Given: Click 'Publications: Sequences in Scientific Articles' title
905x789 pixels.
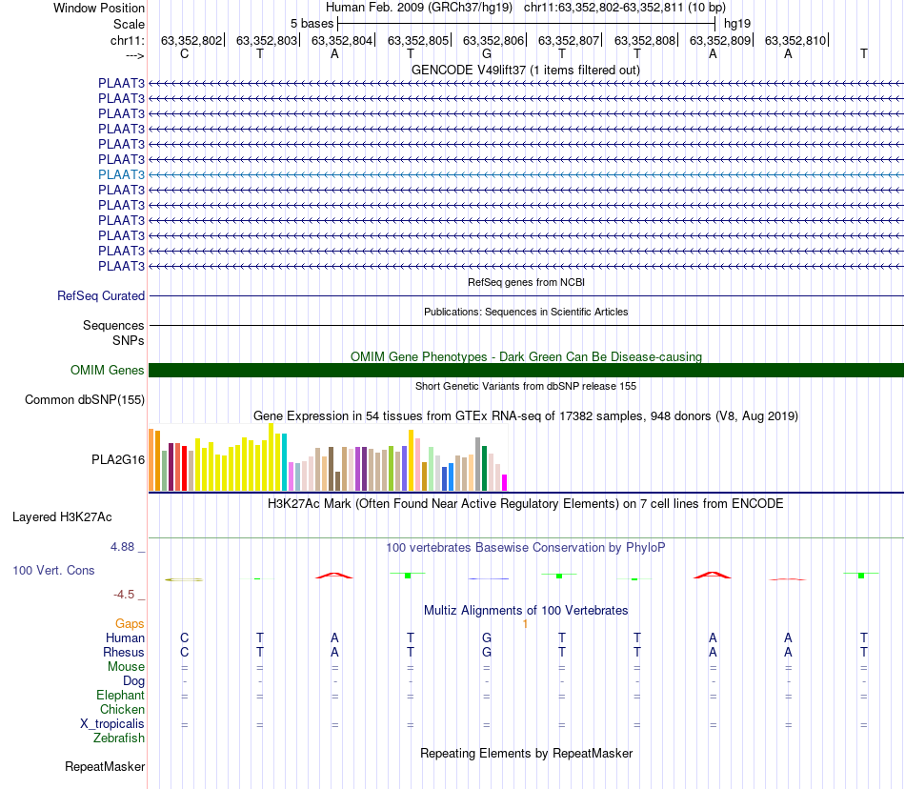Looking at the screenshot, I should coord(526,312).
